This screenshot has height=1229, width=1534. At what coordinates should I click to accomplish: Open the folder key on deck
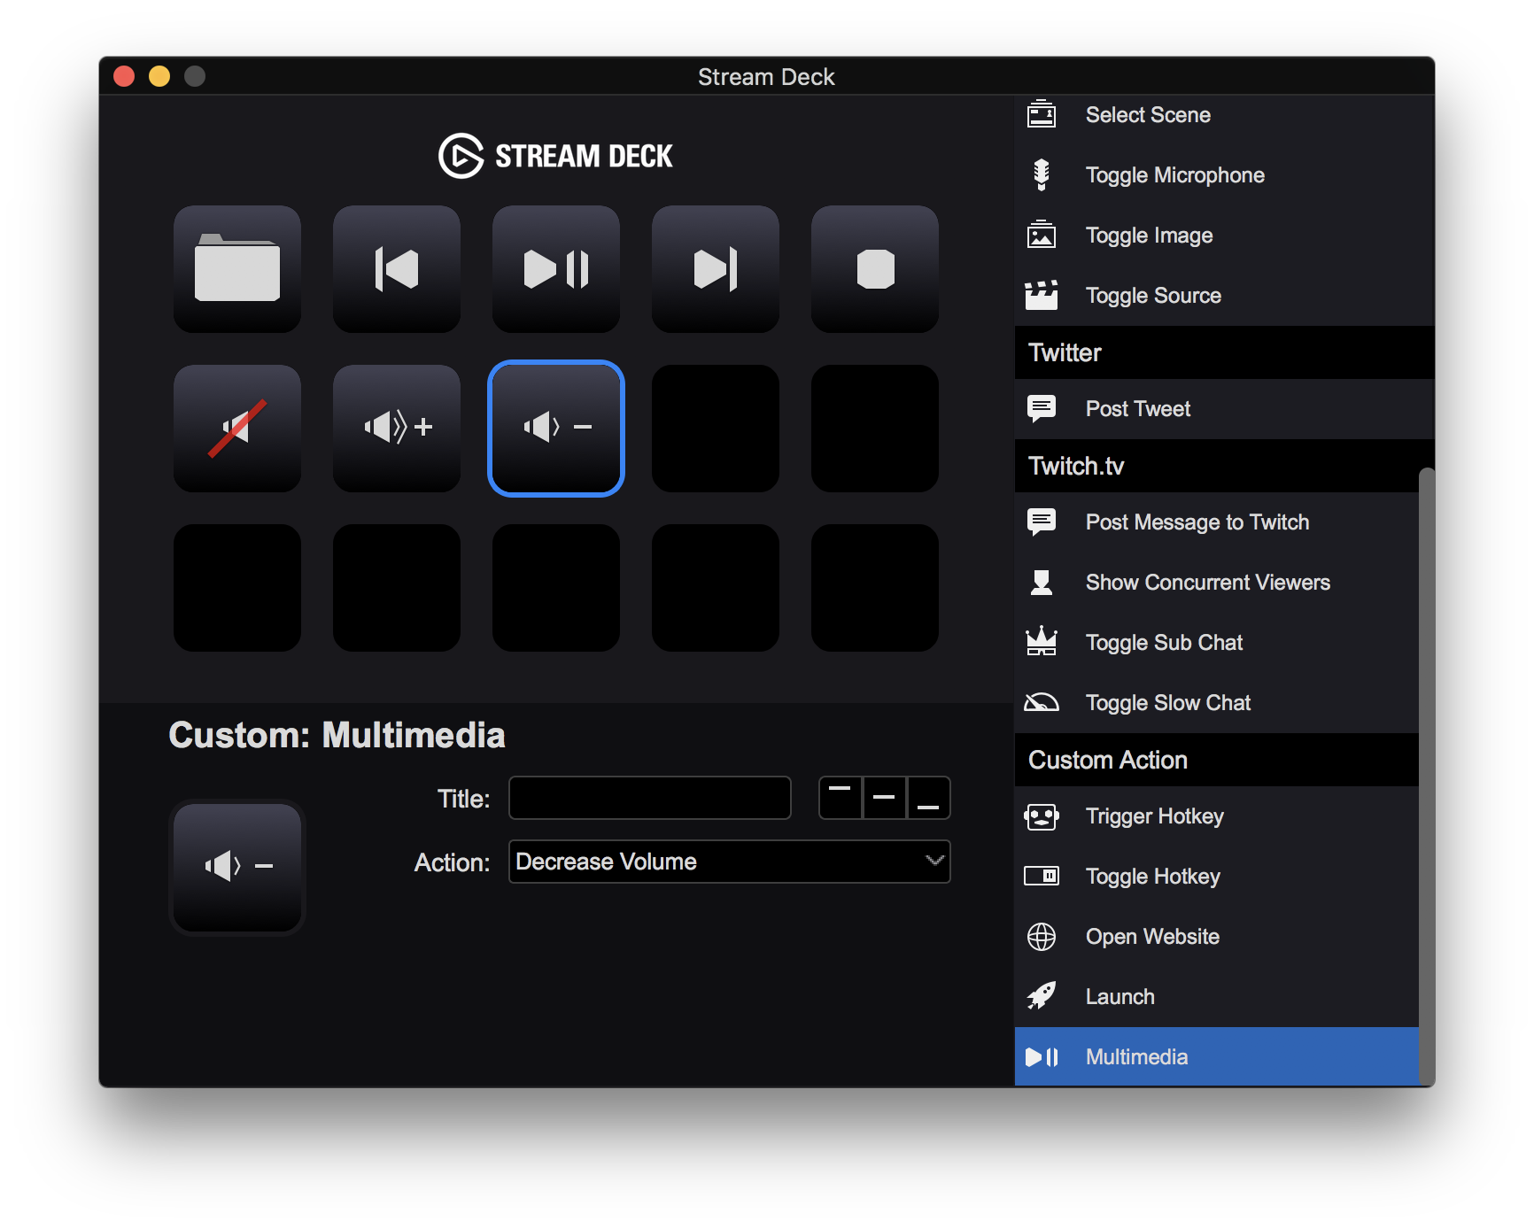(x=237, y=269)
